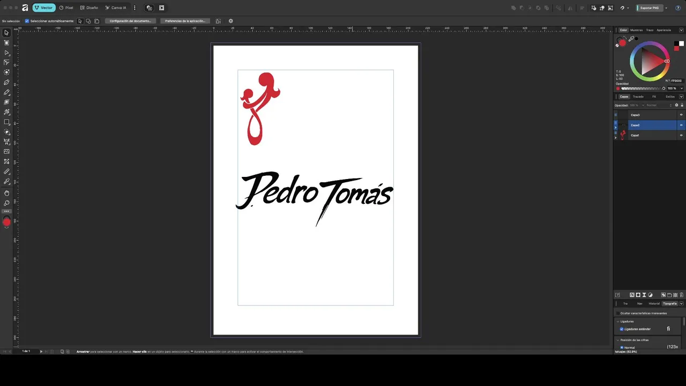
Task: Click the edit-all-layers icon at panel bottom left
Action: coord(617,295)
